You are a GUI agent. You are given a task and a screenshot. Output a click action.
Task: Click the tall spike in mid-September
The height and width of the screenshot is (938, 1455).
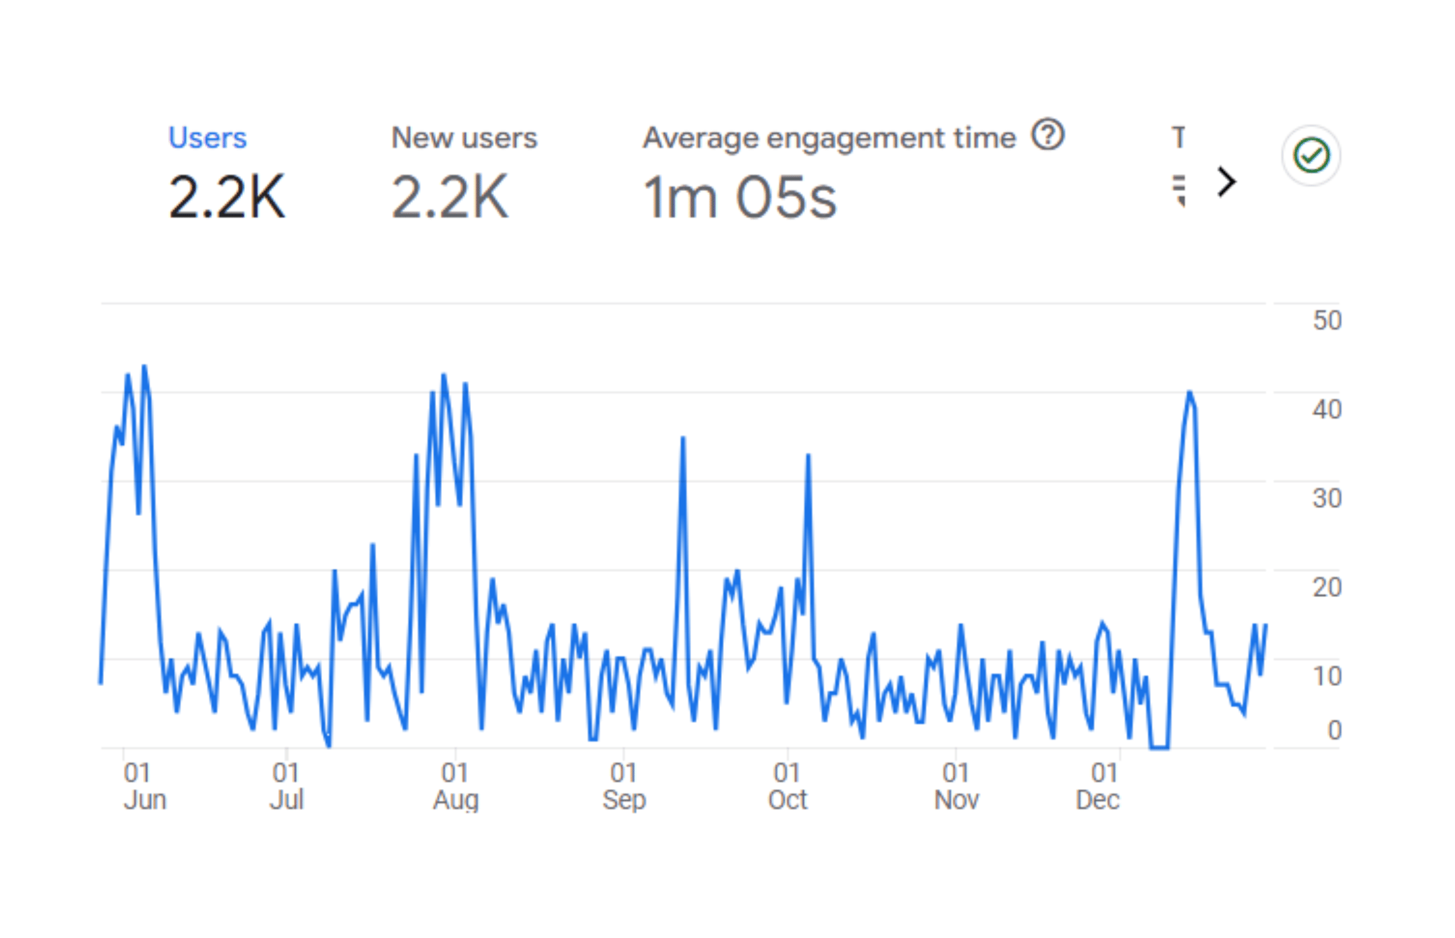[x=683, y=438]
